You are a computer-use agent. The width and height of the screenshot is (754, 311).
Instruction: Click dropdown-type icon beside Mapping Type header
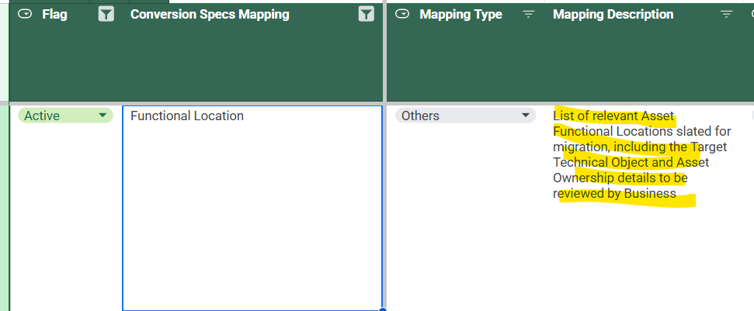coord(402,15)
